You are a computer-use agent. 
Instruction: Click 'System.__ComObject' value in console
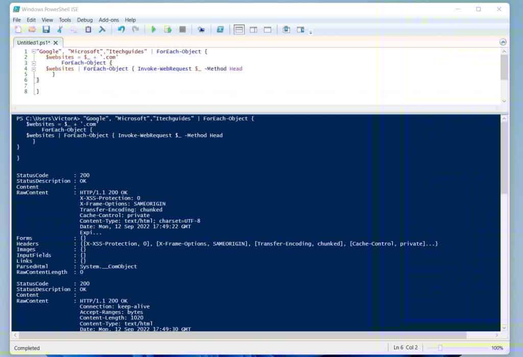(x=108, y=267)
